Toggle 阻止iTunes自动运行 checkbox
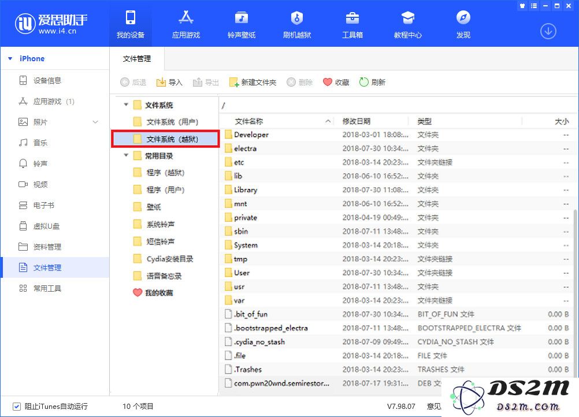Screen dimensions: 579x417 coord(17,406)
